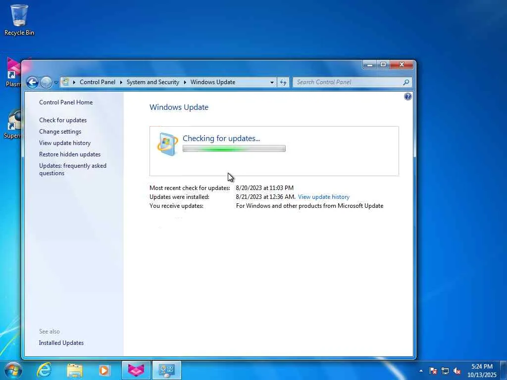Open Windows Explorer folder from taskbar
Image resolution: width=507 pixels, height=380 pixels.
pos(74,370)
